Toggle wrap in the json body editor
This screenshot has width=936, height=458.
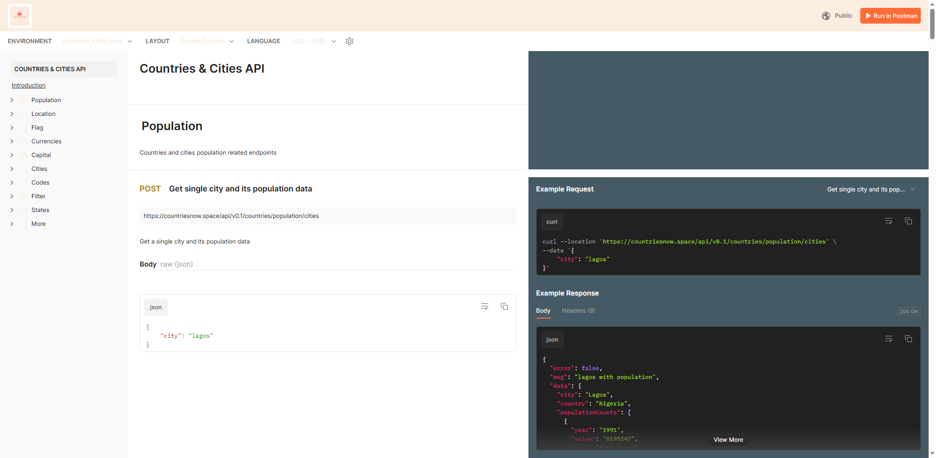(485, 306)
